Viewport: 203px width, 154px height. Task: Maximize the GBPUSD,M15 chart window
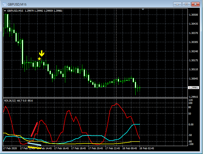pyautogui.click(x=186, y=4)
